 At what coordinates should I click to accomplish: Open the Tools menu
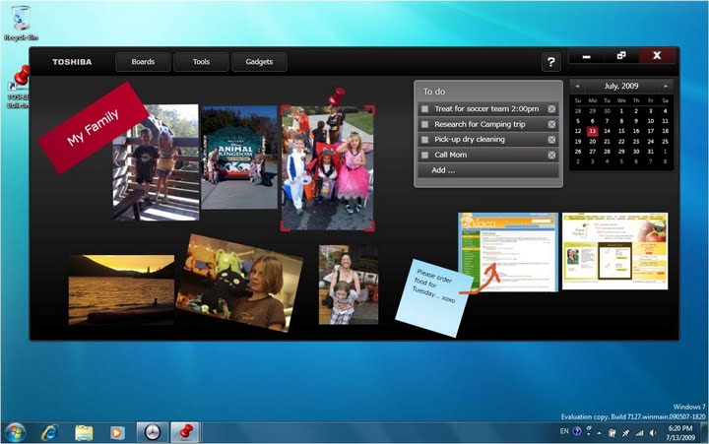pos(201,62)
